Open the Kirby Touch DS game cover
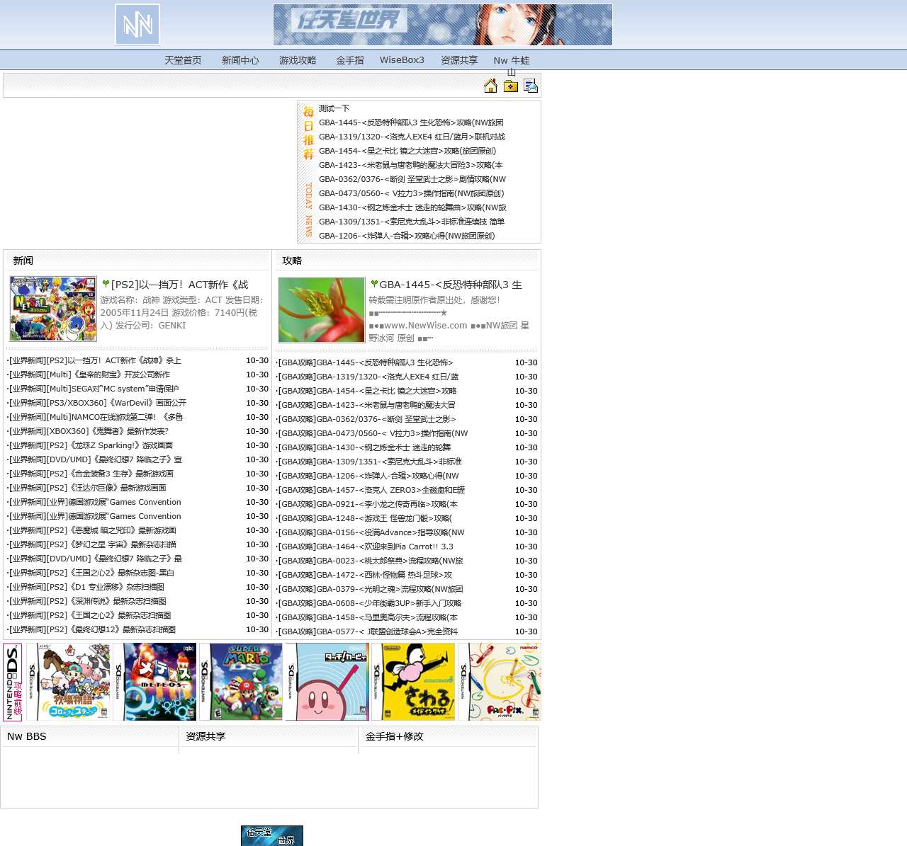The height and width of the screenshot is (846, 907). pos(327,682)
